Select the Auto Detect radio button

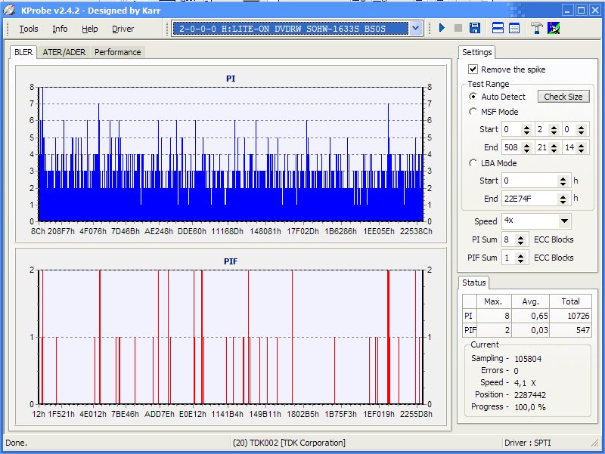[x=473, y=97]
